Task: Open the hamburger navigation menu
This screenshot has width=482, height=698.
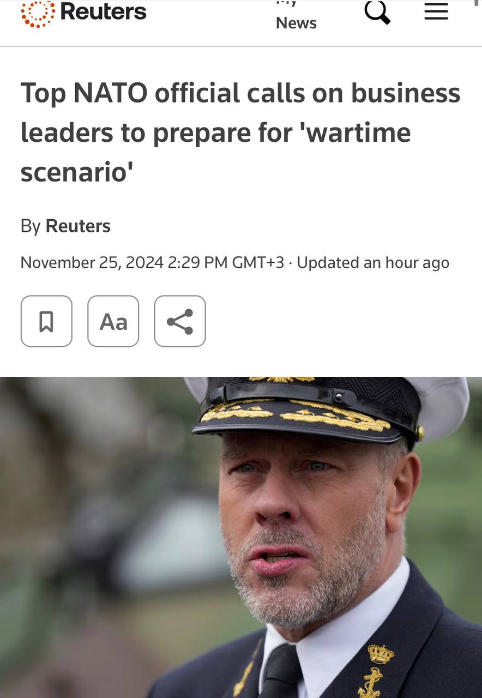Action: click(436, 11)
